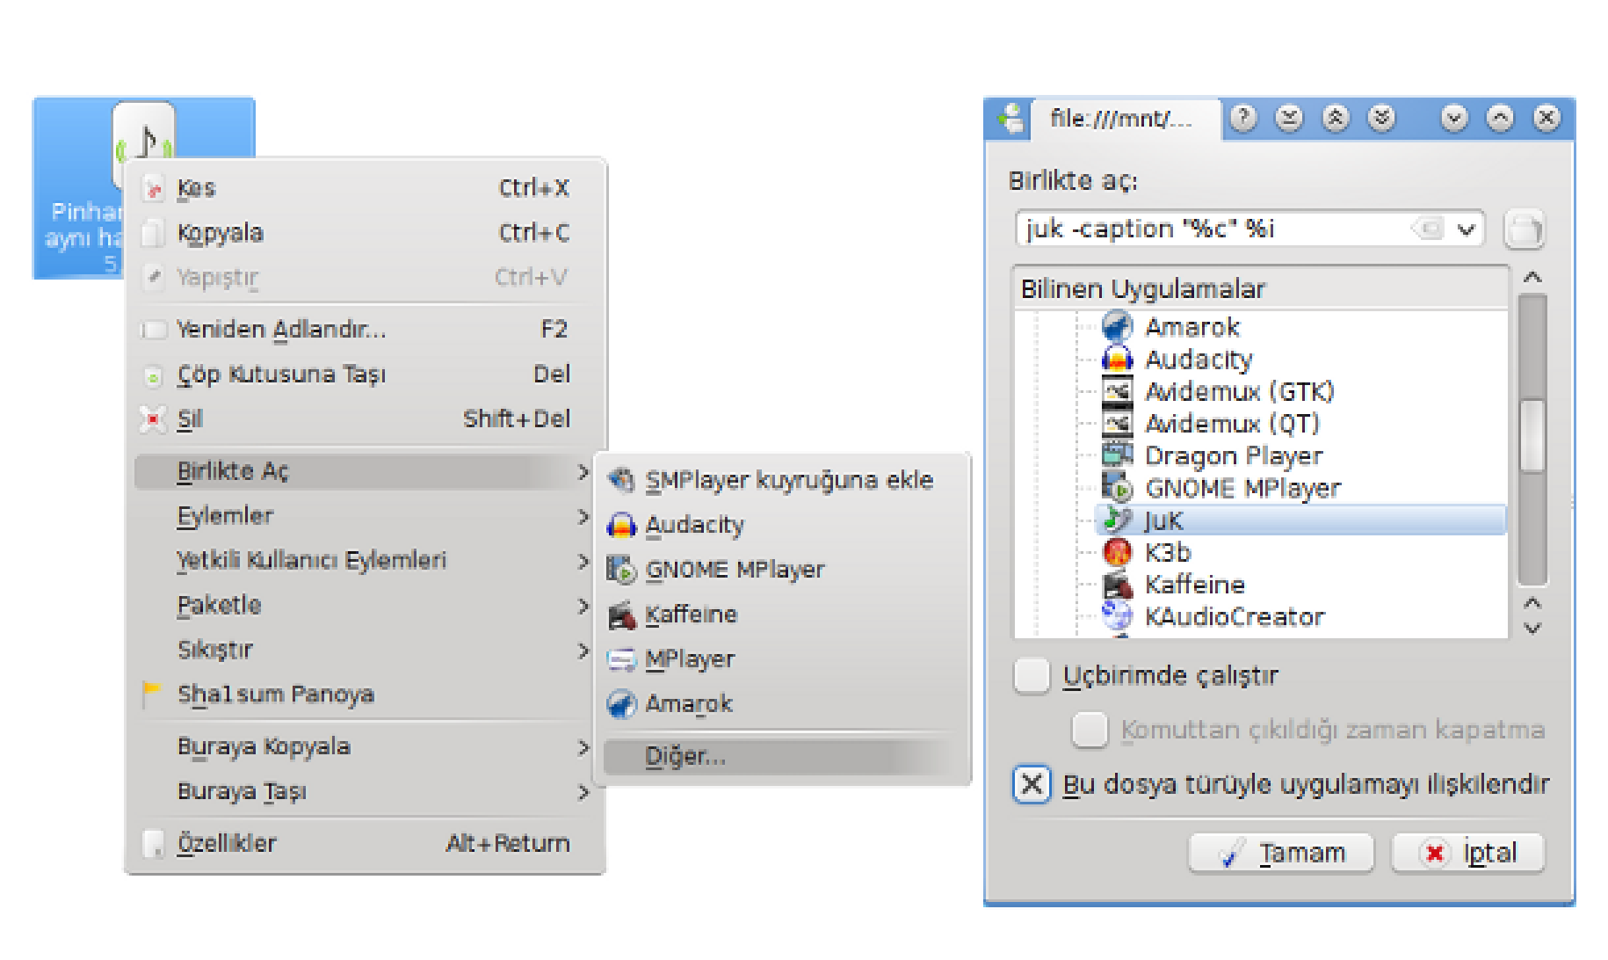
Task: Open file browser button beside command field
Action: pyautogui.click(x=1524, y=230)
